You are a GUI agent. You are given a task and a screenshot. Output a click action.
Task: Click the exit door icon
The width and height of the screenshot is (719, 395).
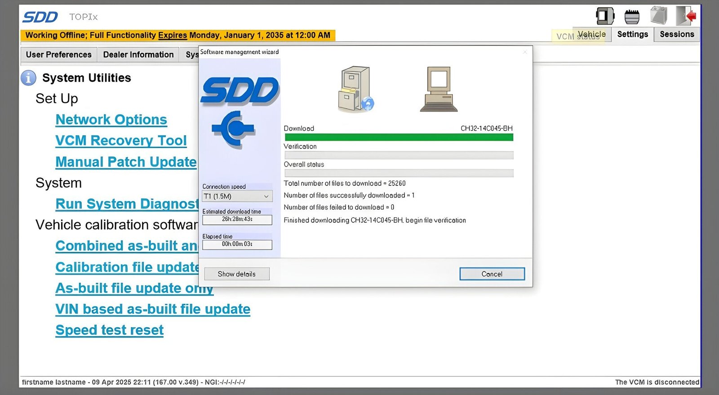pyautogui.click(x=686, y=16)
